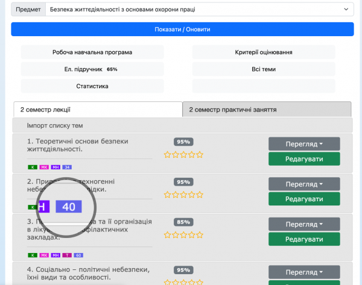Click the 95% badge of topic 1
This screenshot has height=285, width=362.
tap(183, 142)
